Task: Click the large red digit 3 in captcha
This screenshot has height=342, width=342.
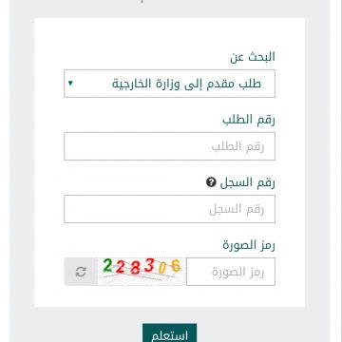Action: [x=149, y=265]
